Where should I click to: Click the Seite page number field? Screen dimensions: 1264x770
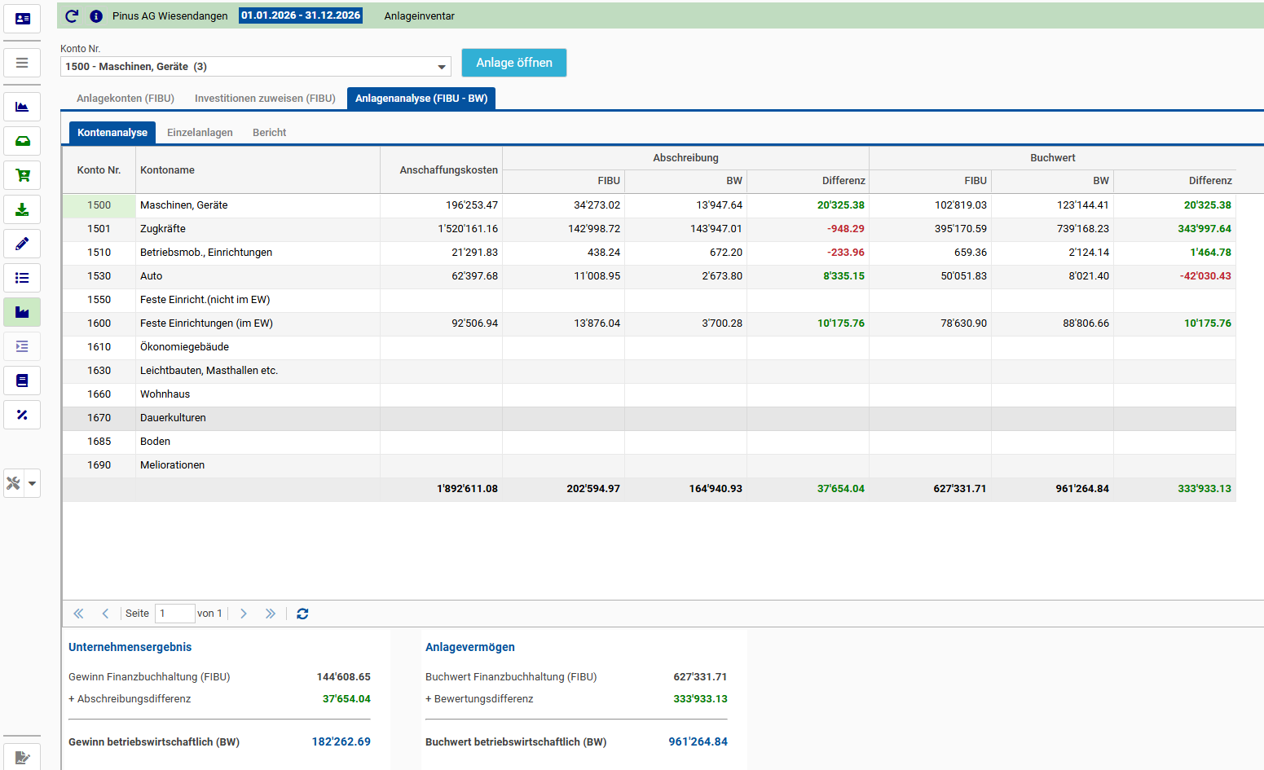pyautogui.click(x=174, y=614)
